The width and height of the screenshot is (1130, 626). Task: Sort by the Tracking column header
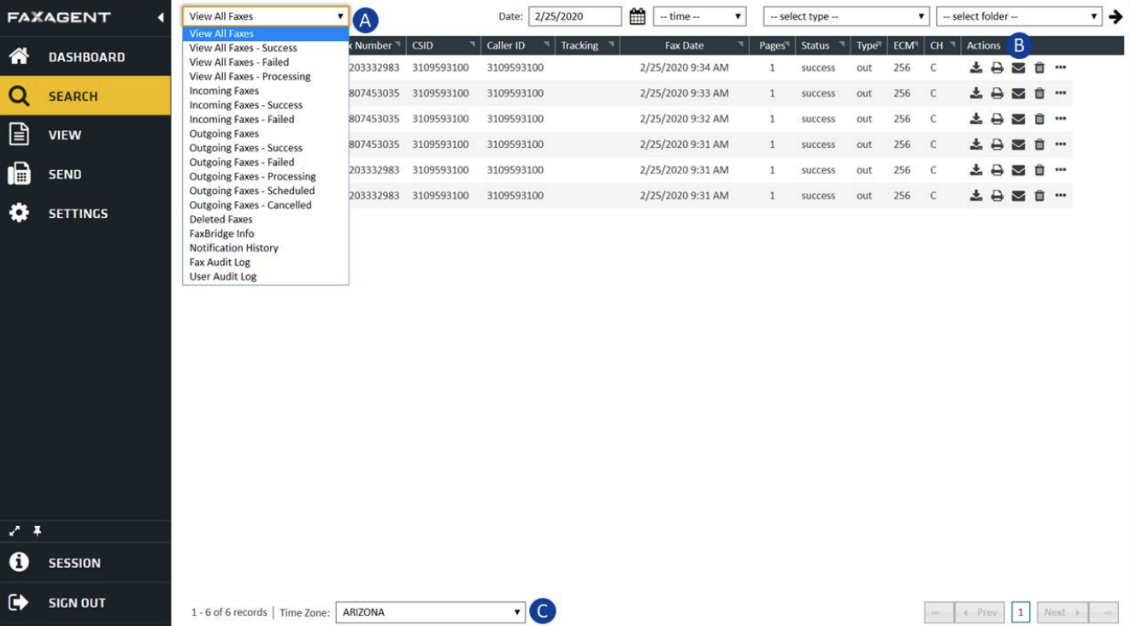587,45
